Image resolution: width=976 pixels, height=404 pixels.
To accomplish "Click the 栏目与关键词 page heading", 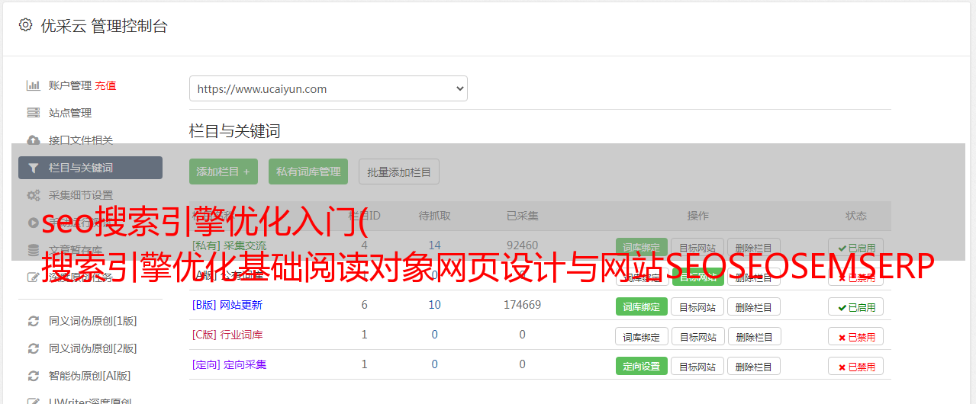I will tap(235, 131).
